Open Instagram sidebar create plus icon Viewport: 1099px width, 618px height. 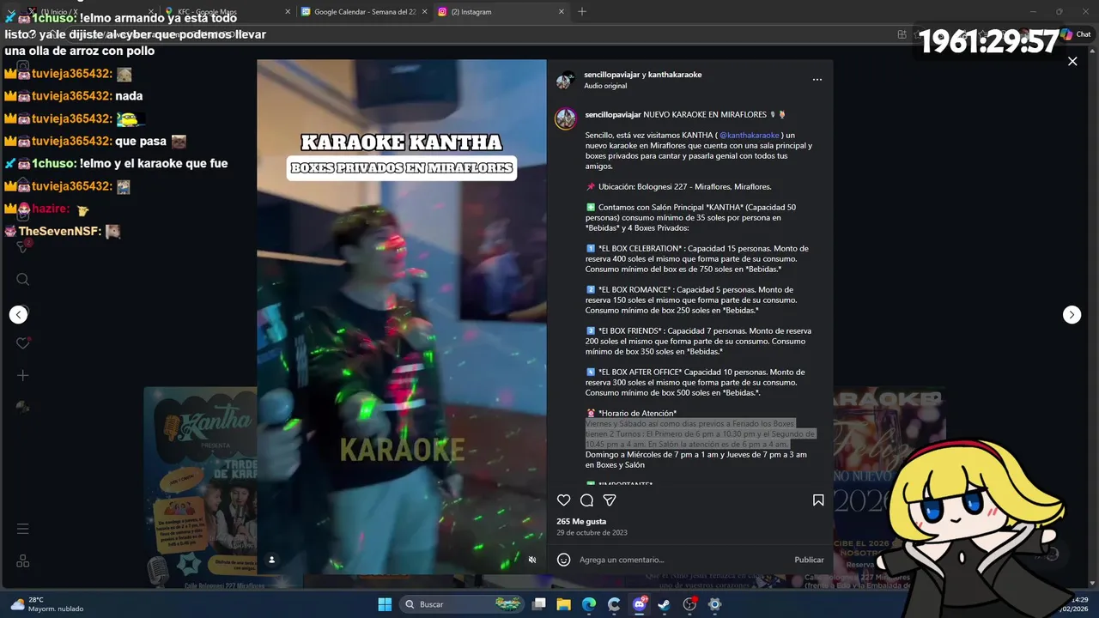pyautogui.click(x=23, y=375)
